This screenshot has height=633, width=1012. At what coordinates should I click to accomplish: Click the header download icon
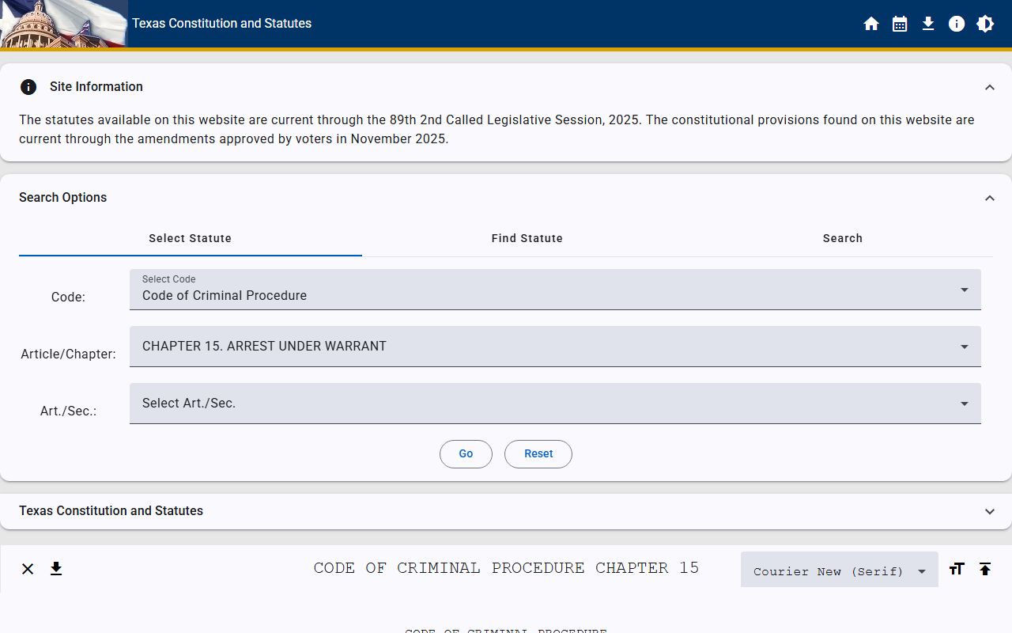click(x=928, y=24)
